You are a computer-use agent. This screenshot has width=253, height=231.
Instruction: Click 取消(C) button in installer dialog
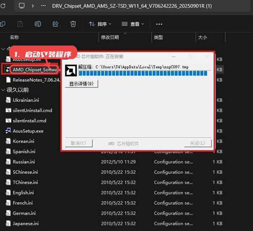[79, 143]
